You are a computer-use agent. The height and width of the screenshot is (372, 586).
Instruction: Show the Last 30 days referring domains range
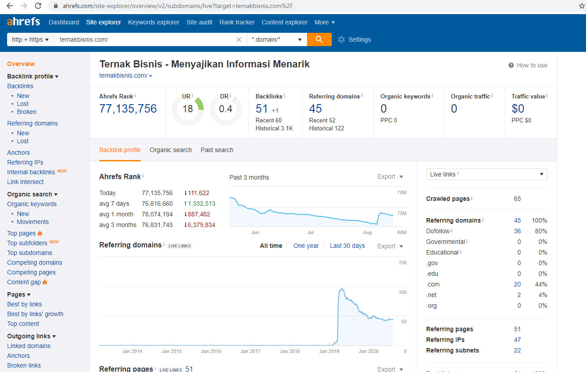[347, 246]
